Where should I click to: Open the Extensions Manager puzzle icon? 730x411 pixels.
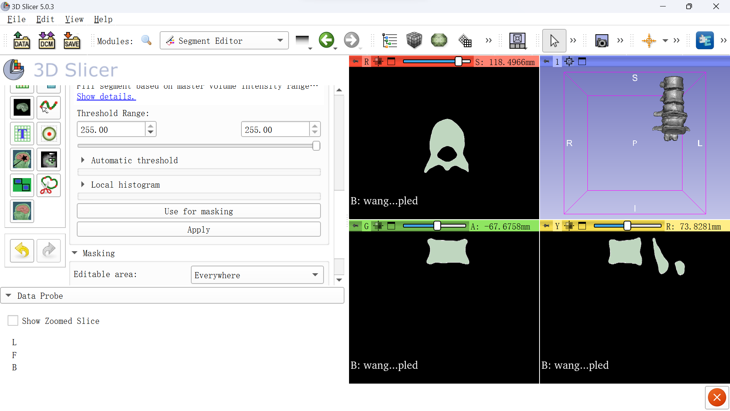click(705, 40)
